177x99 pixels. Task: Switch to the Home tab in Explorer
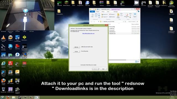click(x=98, y=12)
